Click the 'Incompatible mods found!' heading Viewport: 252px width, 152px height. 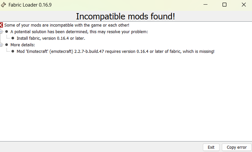126,16
